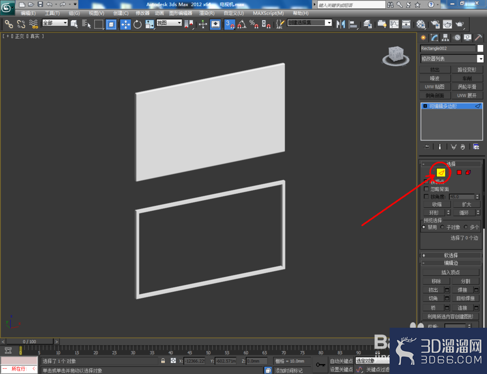Screen dimensions: 487x374
Task: Activate the Select Object cursor tool
Action: [x=74, y=24]
